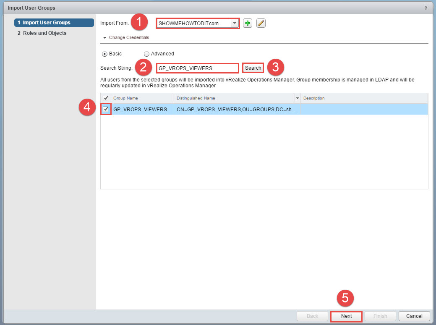Uncheck the GP_VROPS_VIEWERS group checkbox
The width and height of the screenshot is (436, 325).
106,110
